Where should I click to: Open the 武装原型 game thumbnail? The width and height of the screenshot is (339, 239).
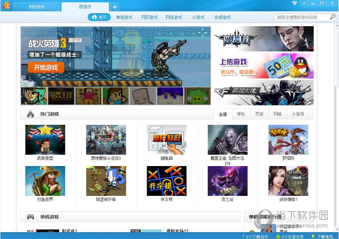(45, 140)
